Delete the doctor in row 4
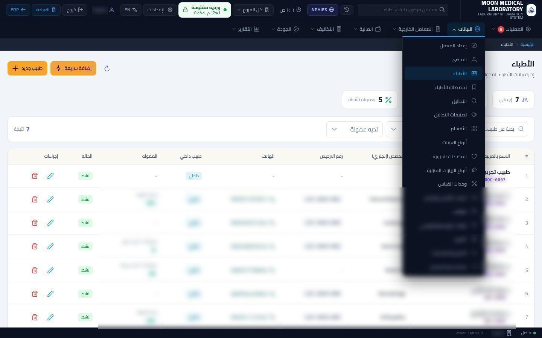Screen dimensions: 542x338 point(35,246)
